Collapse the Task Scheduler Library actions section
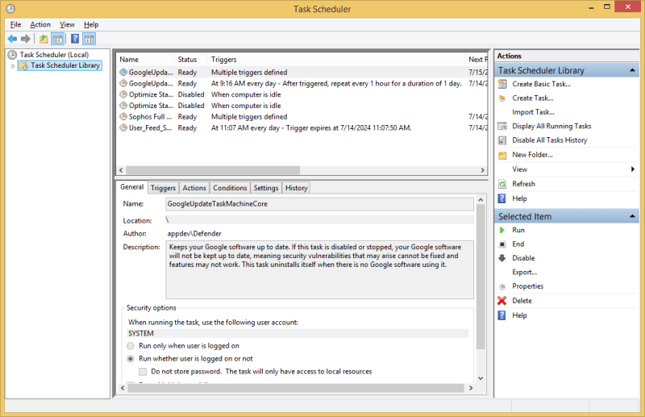Image resolution: width=645 pixels, height=417 pixels. point(632,70)
